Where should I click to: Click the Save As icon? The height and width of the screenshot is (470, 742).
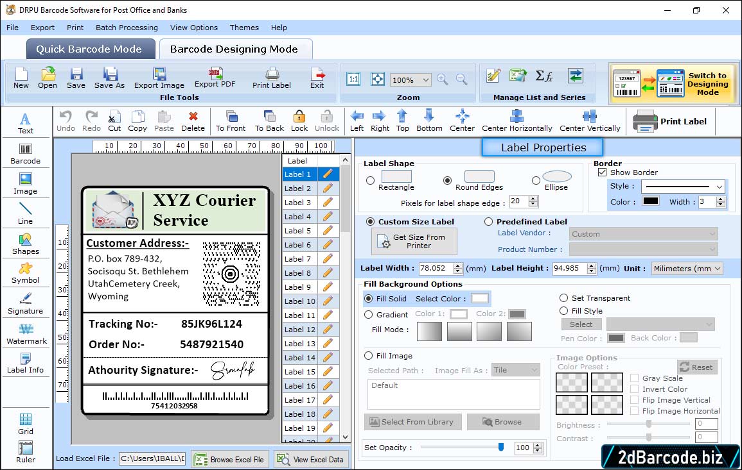click(109, 78)
